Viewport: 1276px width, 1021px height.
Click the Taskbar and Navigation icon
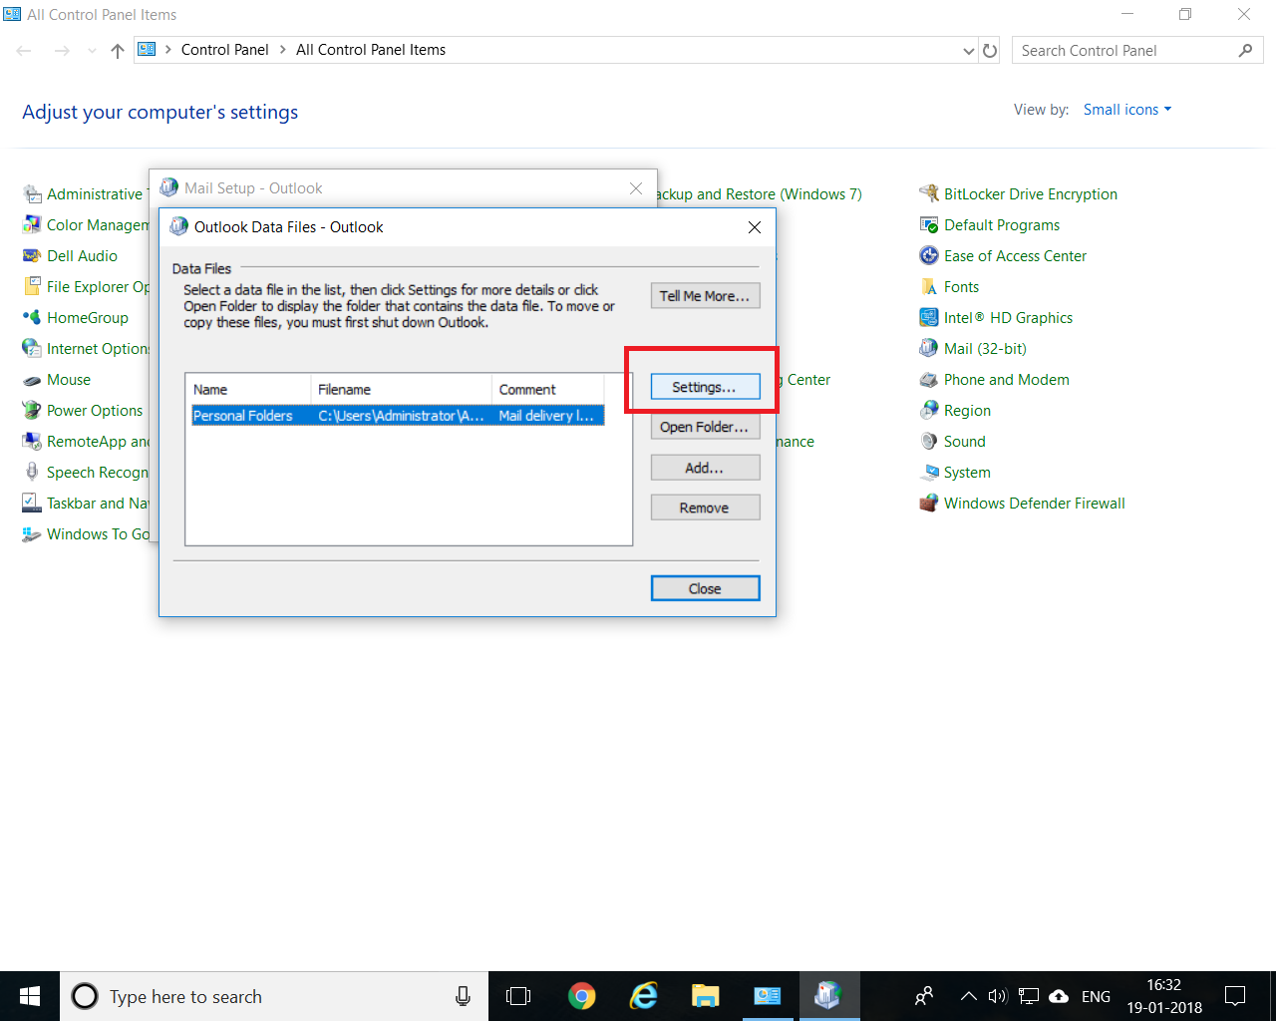tap(32, 503)
